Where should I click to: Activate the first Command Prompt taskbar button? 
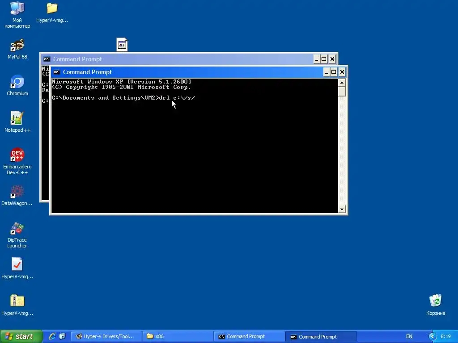[x=249, y=336]
